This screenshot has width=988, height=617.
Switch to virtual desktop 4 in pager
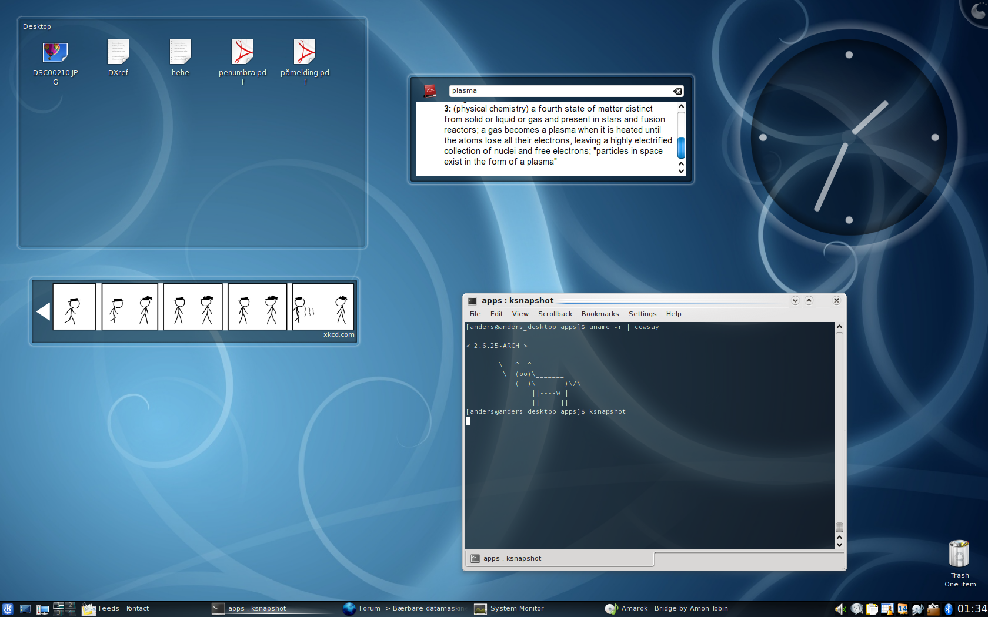click(70, 612)
